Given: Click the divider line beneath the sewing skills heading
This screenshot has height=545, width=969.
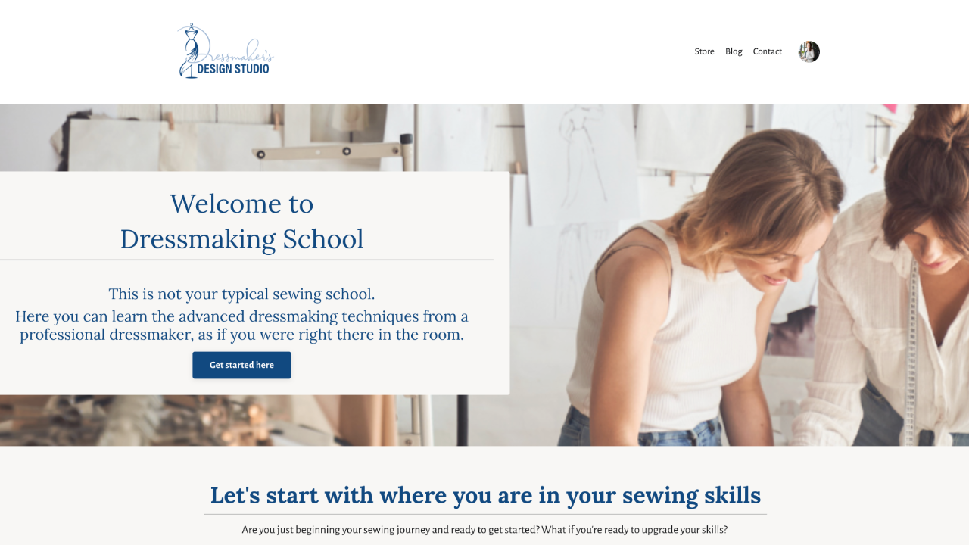Looking at the screenshot, I should click(485, 515).
